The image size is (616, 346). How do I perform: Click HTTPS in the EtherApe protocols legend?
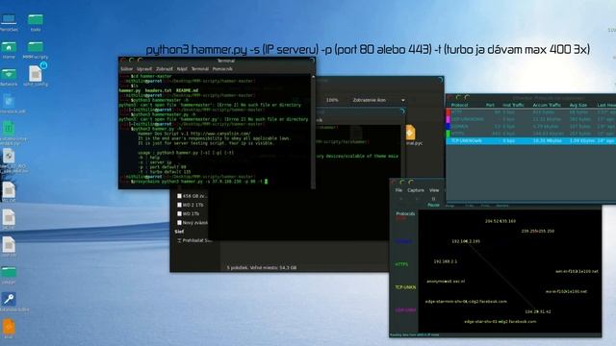[x=401, y=265]
